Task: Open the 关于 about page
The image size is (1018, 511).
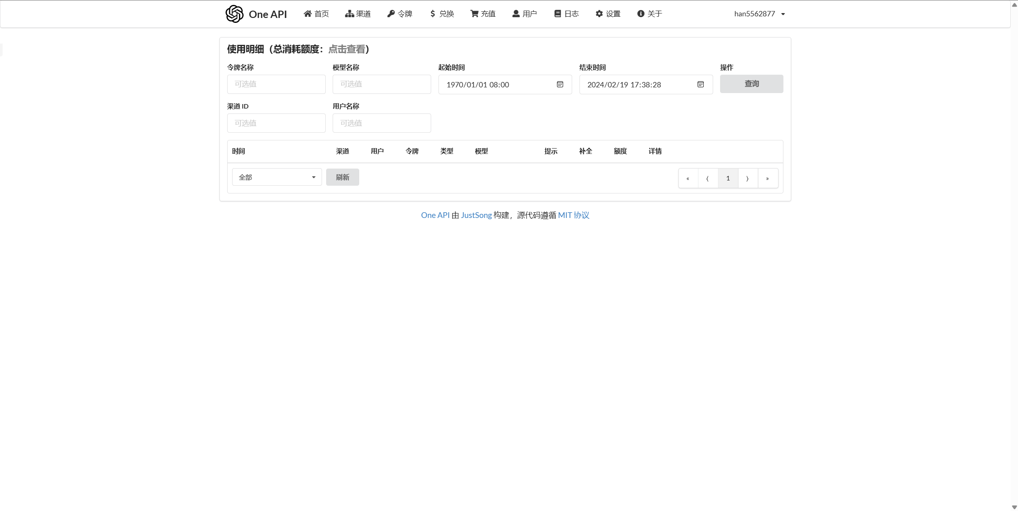Action: pos(650,14)
